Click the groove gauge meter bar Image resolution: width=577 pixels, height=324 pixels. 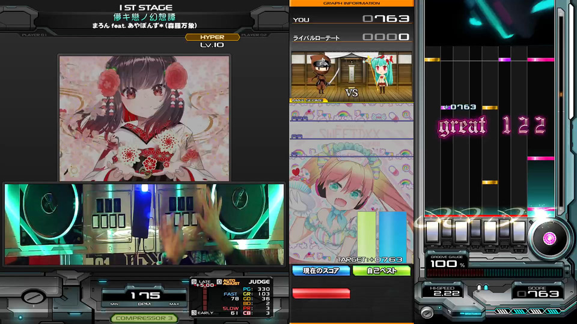pyautogui.click(x=494, y=272)
